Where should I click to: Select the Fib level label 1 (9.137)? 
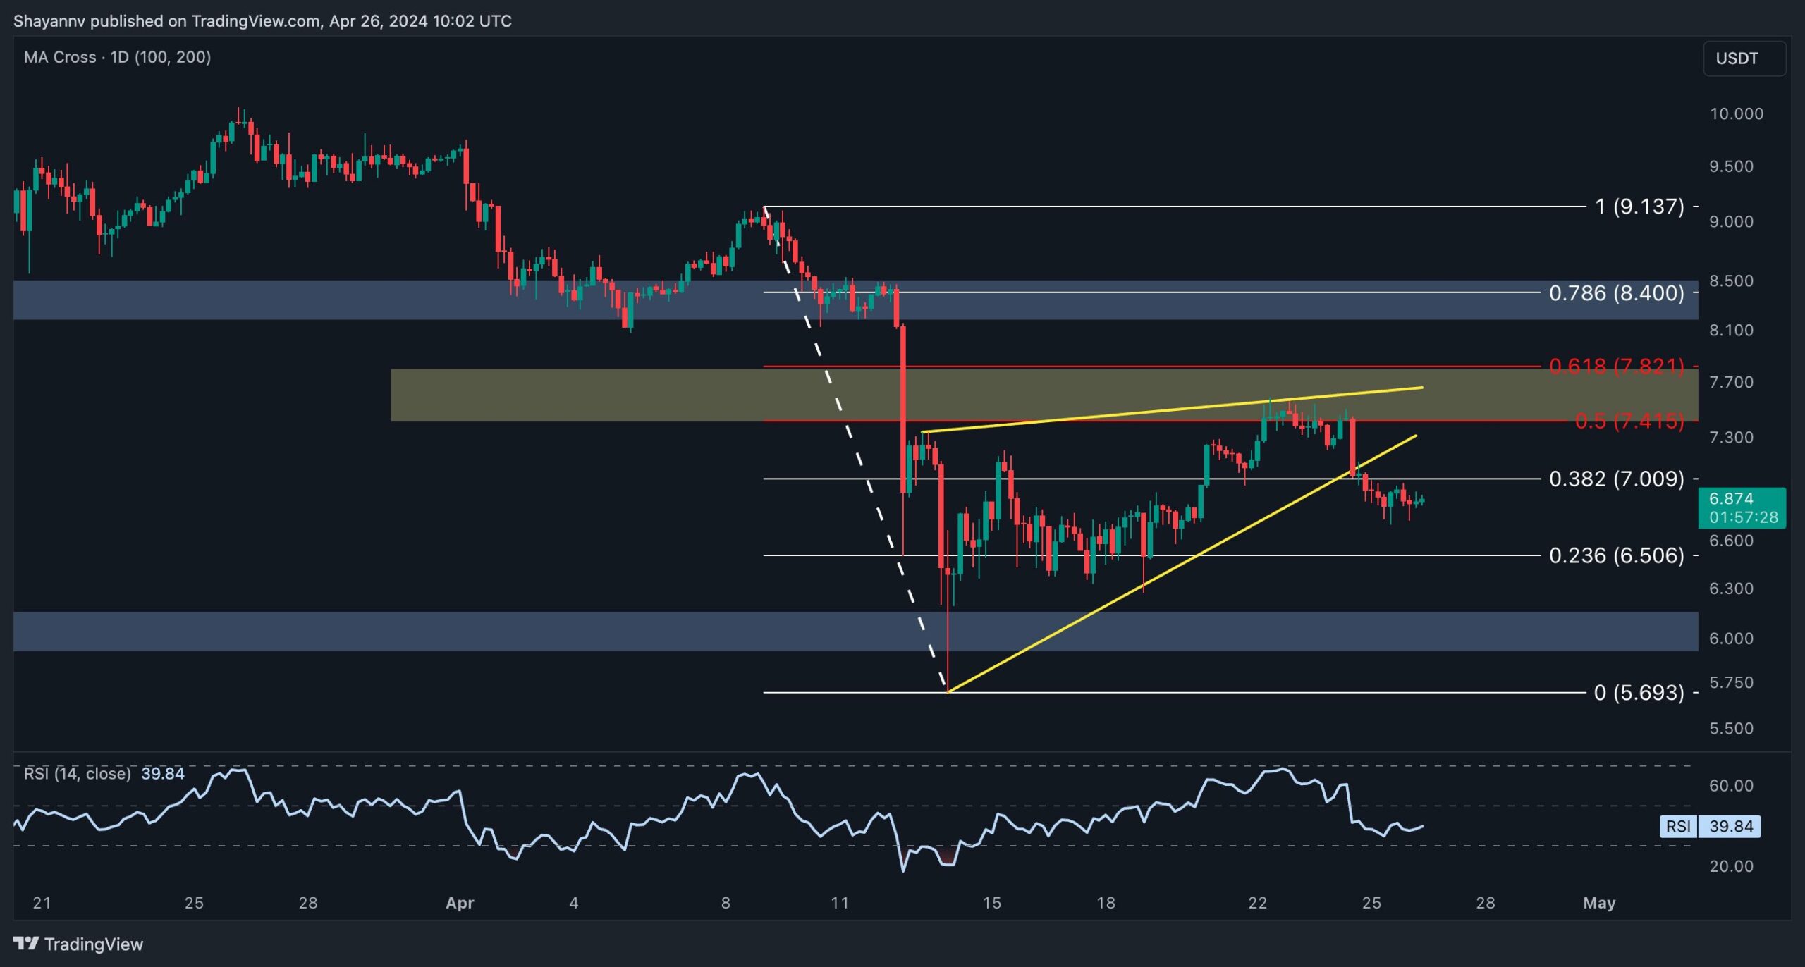pos(1639,207)
